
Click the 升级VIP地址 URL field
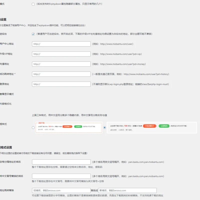pos(61,54)
